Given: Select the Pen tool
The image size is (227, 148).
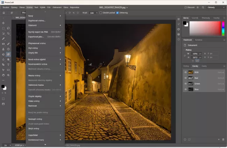Looking at the screenshot, I should (3, 65).
